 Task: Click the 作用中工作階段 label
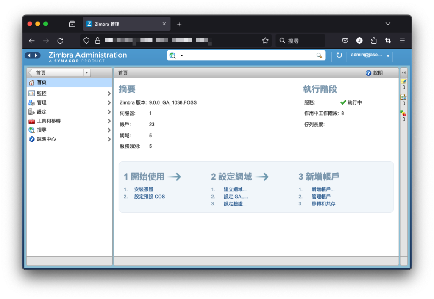point(321,114)
